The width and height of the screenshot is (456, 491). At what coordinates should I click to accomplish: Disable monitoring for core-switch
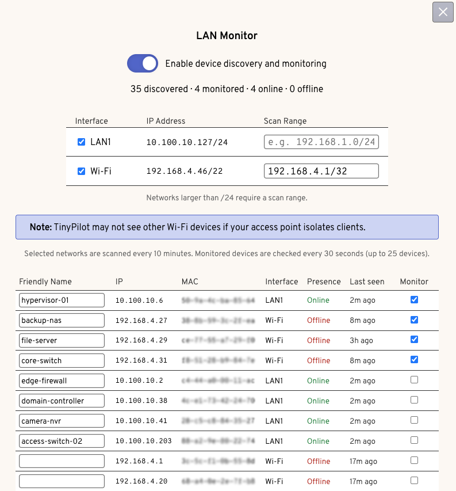414,360
